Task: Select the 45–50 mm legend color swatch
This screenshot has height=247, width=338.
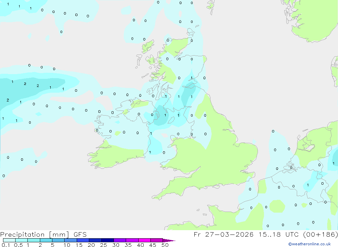Action: coord(157,240)
